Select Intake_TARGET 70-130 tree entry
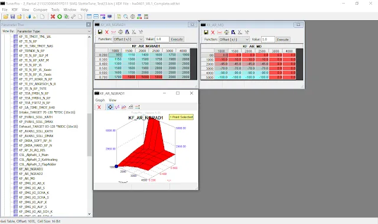This screenshot has height=224, width=378. (47, 112)
